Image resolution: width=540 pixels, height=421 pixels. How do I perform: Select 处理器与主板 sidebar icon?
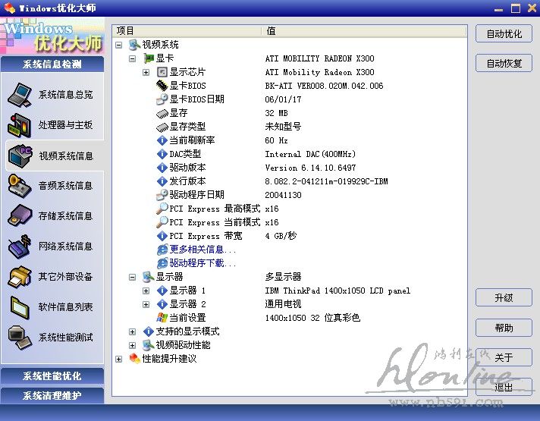[20, 125]
